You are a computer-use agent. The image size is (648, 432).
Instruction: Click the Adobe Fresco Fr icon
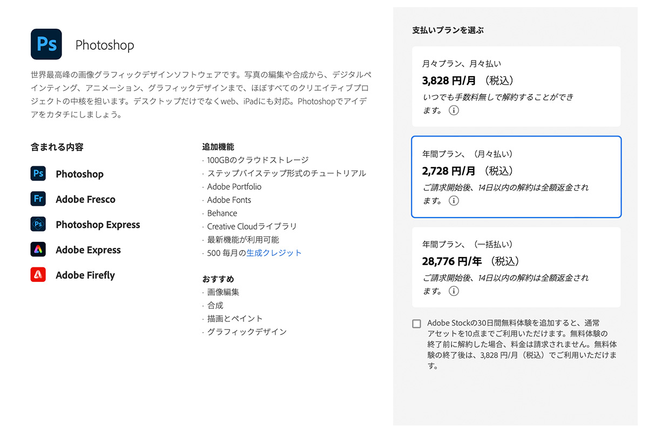38,199
